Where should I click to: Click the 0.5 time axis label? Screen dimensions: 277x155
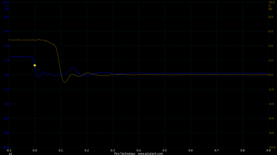[x=164, y=150]
